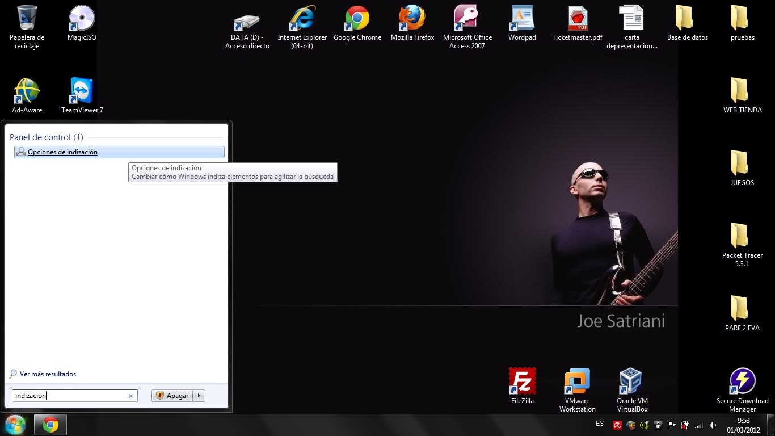Click Ver más resultados link
The height and width of the screenshot is (436, 775).
click(x=48, y=374)
